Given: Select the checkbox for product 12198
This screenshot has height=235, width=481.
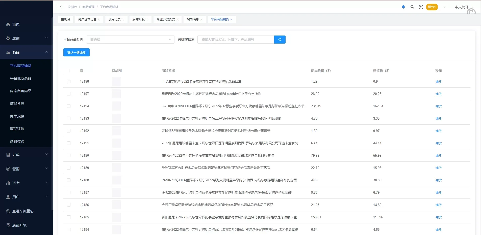Looking at the screenshot, I should (x=69, y=81).
